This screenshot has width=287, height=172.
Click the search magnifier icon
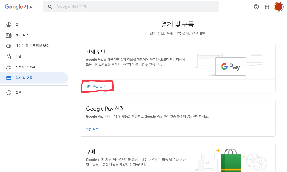[x=50, y=7]
